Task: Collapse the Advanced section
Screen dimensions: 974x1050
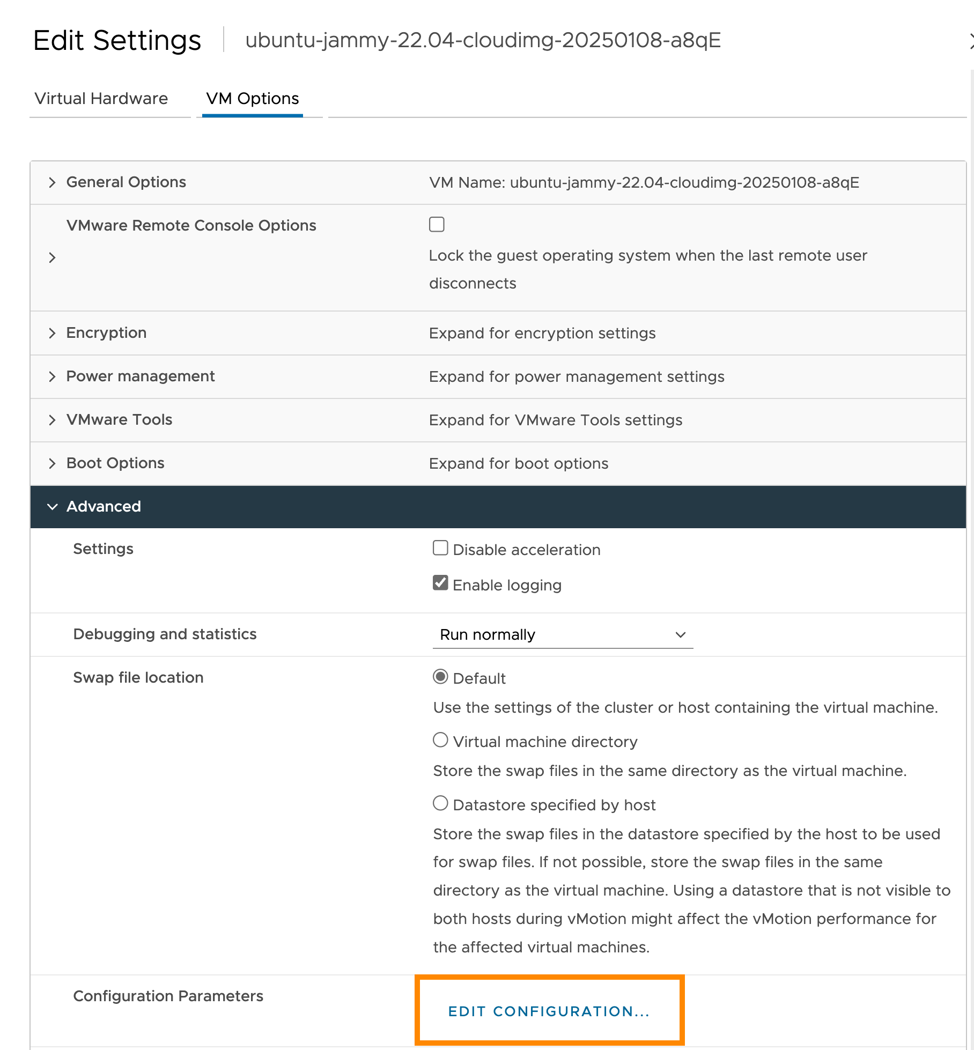Action: (x=53, y=507)
